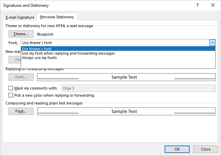221x156 pixels.
Task: Confirm settings with the OK button
Action: coord(177,149)
